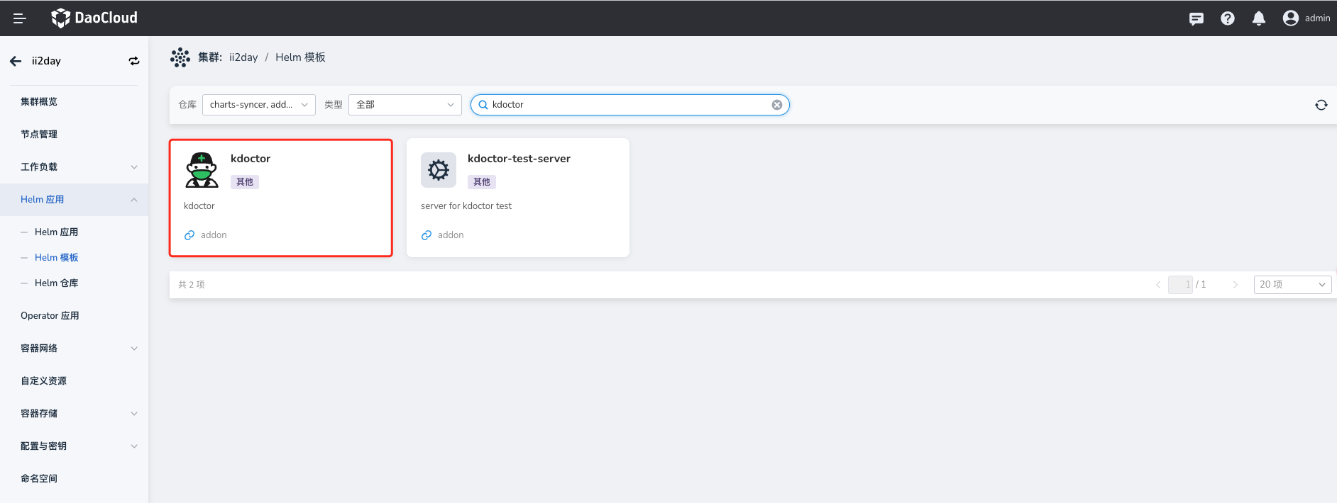The image size is (1337, 503).
Task: Refresh the Helm template list
Action: click(1321, 105)
